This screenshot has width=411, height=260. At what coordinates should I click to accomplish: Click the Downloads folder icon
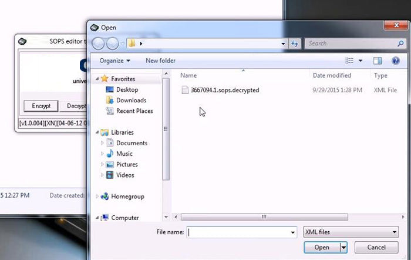pyautogui.click(x=110, y=100)
